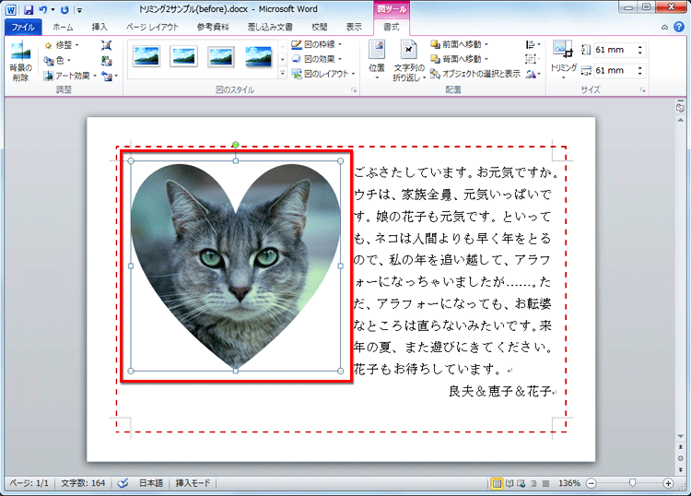The image size is (691, 496).
Task: Decrease the width with spinner down arrow
Action: [640, 74]
